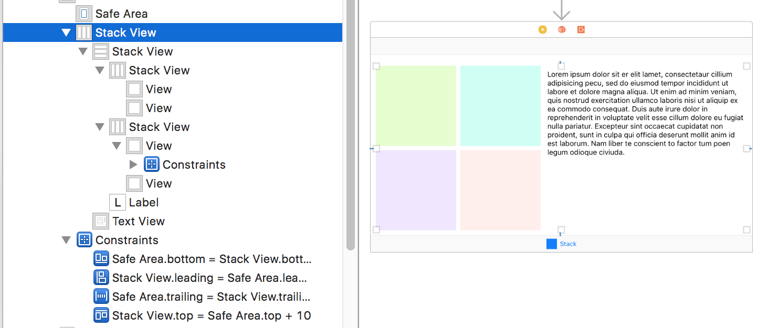Select the Safe Area item icon
Viewport: 758px width, 328px height.
tap(84, 14)
